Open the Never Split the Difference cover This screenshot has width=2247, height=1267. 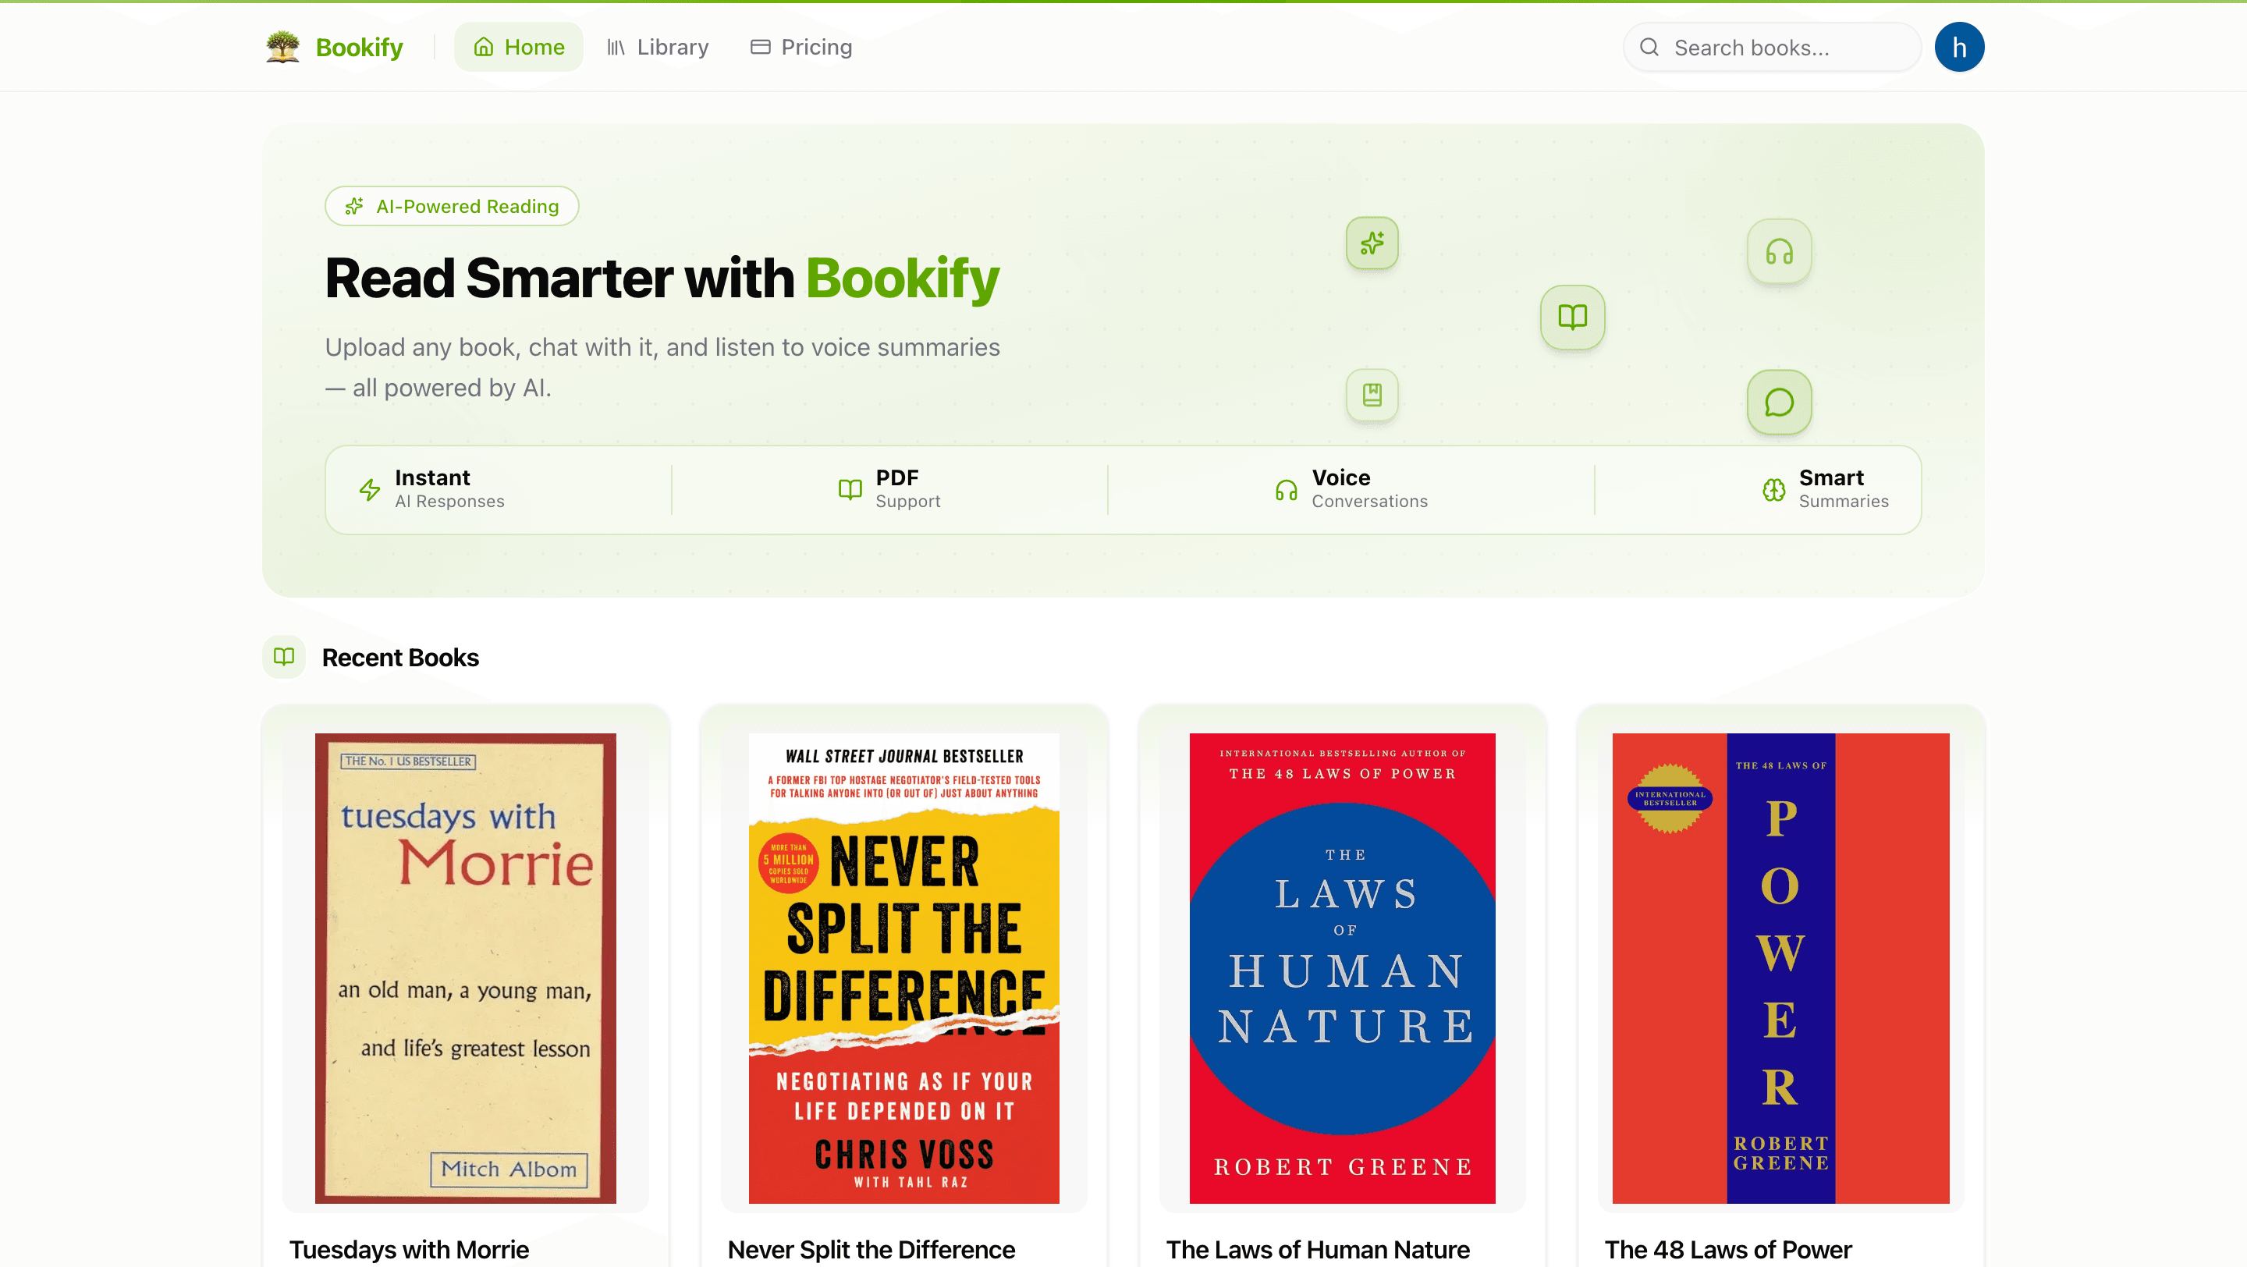point(903,971)
